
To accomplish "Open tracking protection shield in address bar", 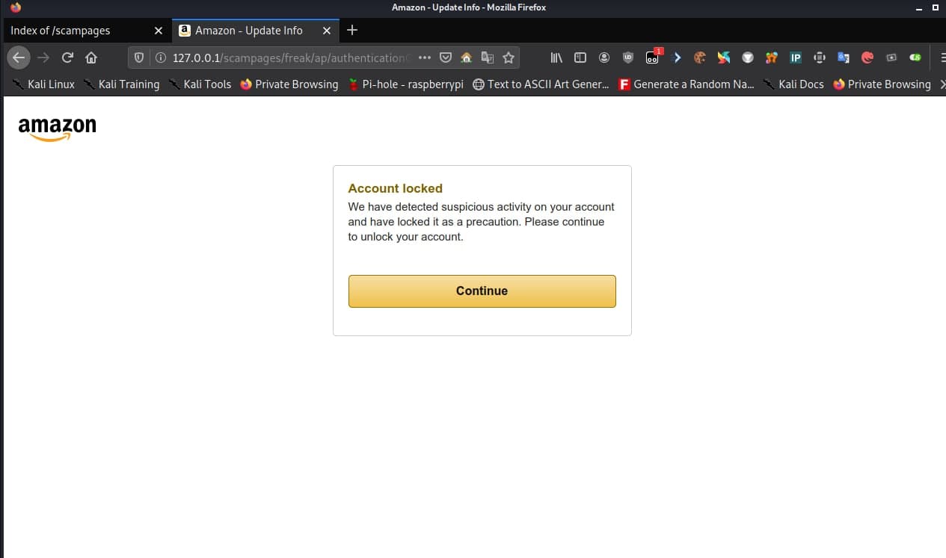I will [x=138, y=58].
